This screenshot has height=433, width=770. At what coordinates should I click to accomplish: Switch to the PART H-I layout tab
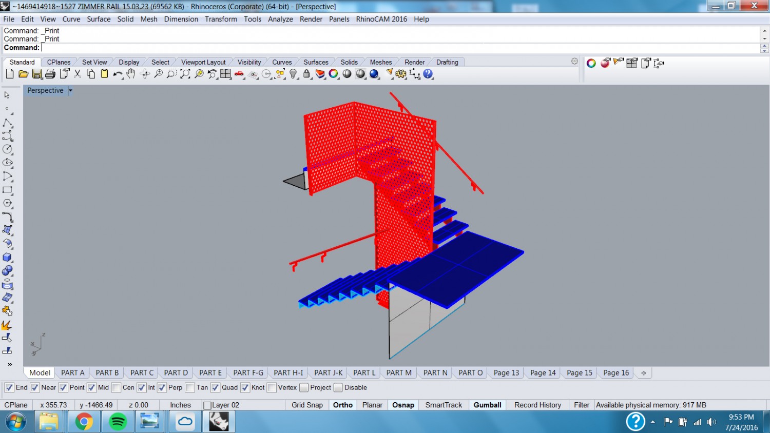(288, 372)
